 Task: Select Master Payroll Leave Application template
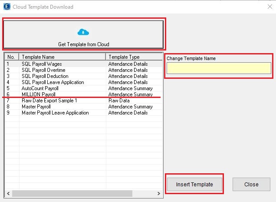click(83, 113)
